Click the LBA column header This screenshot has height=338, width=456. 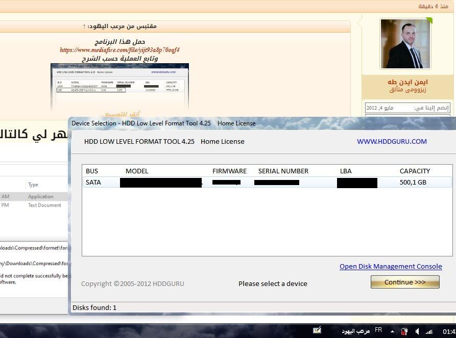tap(346, 171)
